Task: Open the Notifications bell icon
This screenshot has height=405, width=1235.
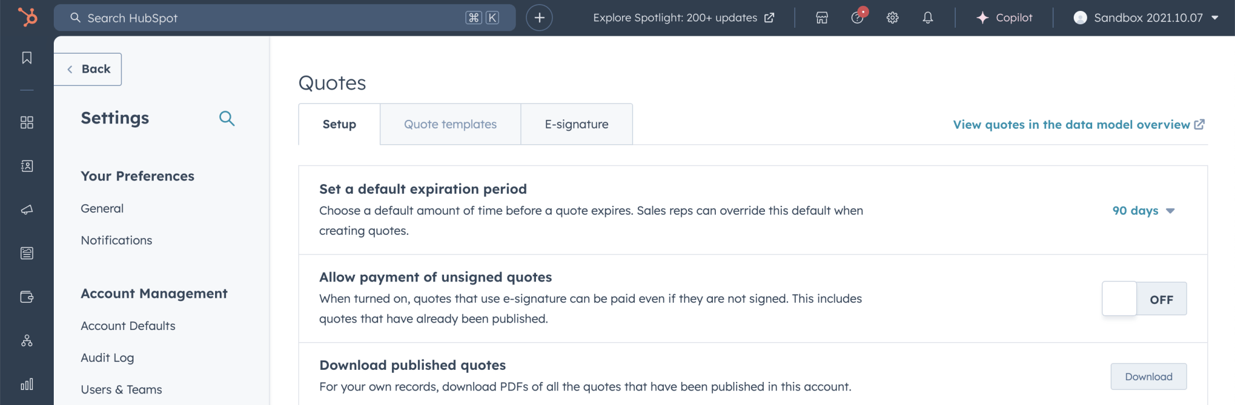Action: point(927,18)
